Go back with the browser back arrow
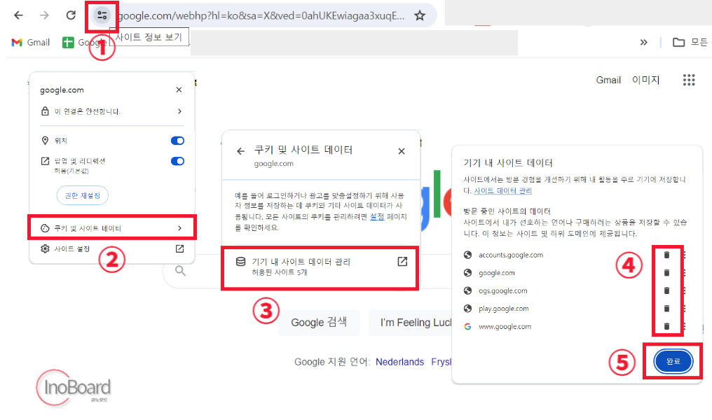712x420 pixels. (x=18, y=15)
